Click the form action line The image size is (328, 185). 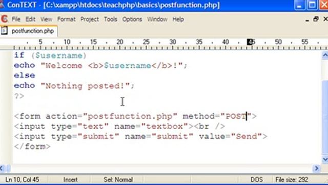[x=135, y=116]
